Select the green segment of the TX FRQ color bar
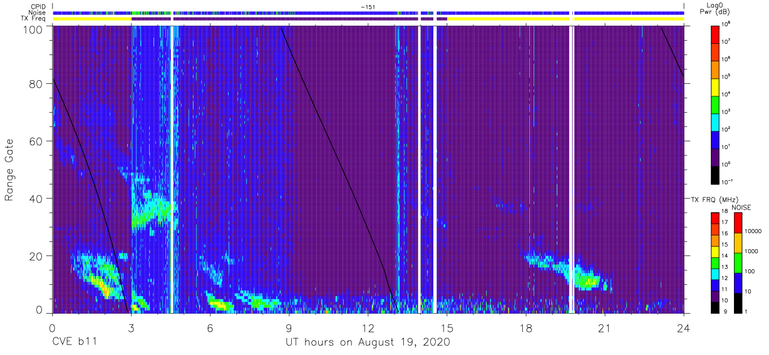 [716, 262]
